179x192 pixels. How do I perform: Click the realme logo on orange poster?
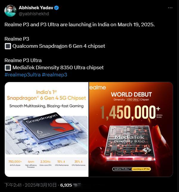98,87
